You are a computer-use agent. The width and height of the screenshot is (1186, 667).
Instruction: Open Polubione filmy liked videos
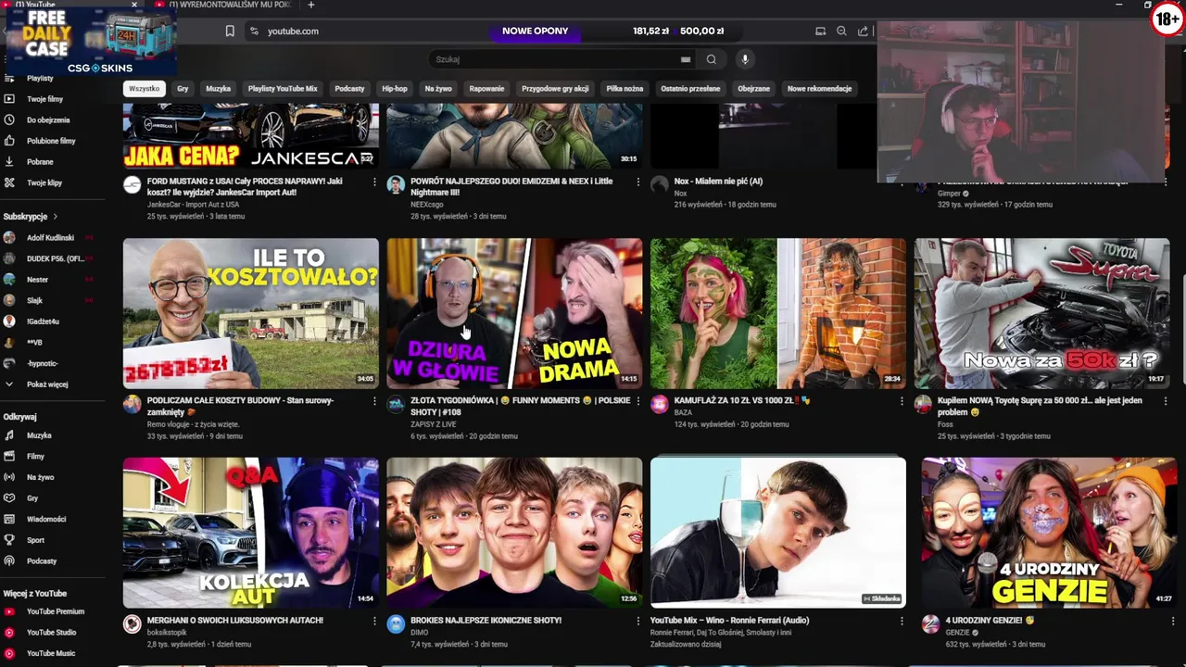[x=51, y=141]
